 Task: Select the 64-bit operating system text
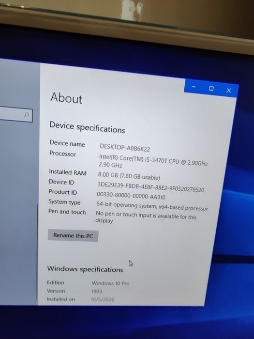(x=151, y=206)
